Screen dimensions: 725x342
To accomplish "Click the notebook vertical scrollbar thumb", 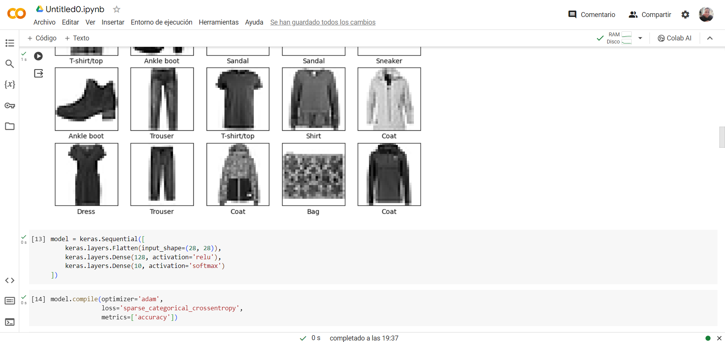I will (722, 137).
